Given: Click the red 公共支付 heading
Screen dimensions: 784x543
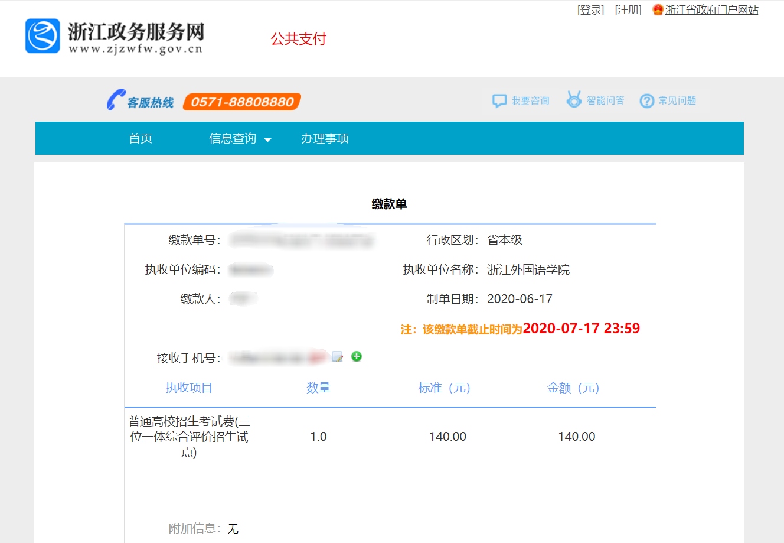Looking at the screenshot, I should click(299, 39).
